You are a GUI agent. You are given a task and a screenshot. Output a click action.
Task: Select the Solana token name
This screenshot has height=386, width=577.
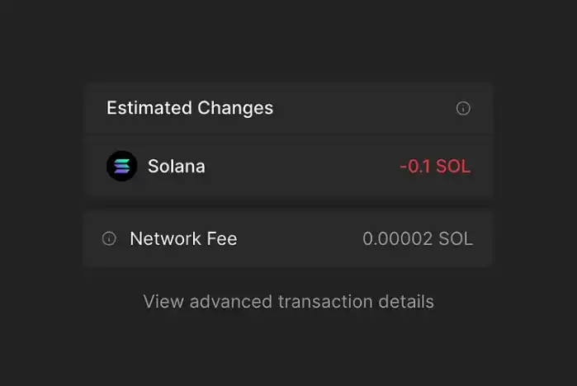click(176, 166)
